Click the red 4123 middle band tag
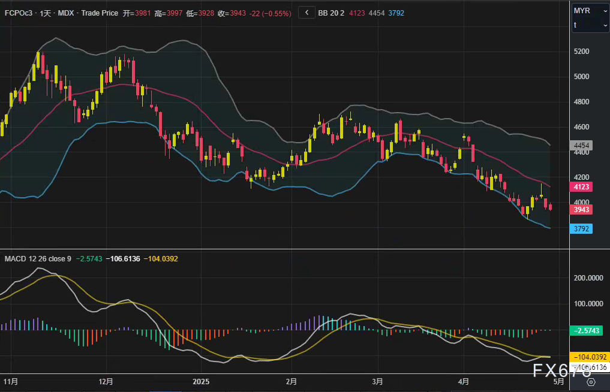The width and height of the screenshot is (610, 392). tap(582, 186)
